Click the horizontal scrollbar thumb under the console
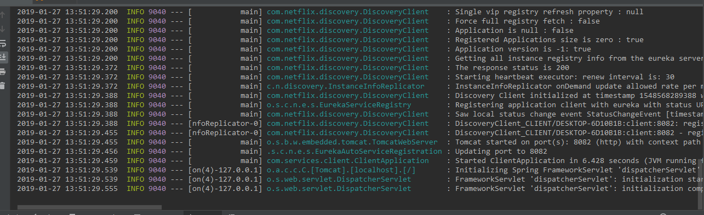This screenshot has height=215, width=704. click(89, 207)
